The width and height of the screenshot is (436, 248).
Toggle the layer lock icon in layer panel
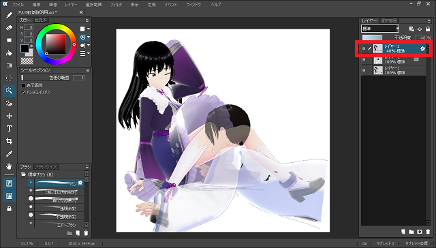click(428, 29)
